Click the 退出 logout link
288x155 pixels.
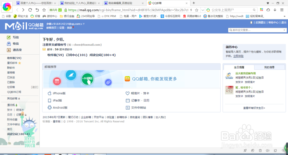click(284, 22)
